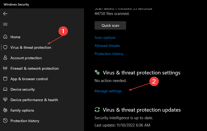Open the Protection history link under scans

(109, 54)
